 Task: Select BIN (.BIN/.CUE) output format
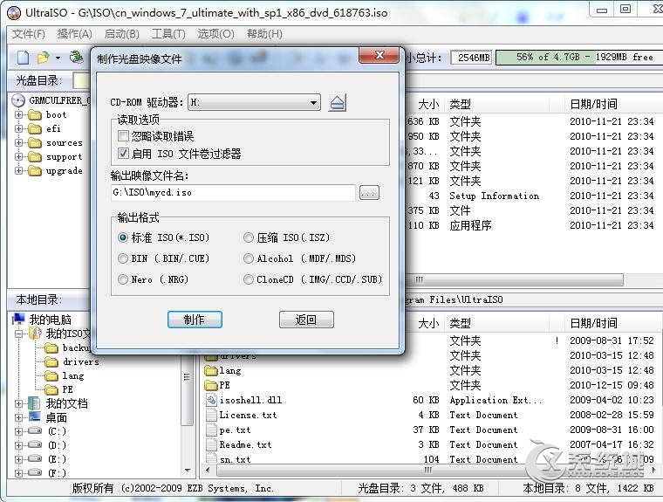(123, 258)
